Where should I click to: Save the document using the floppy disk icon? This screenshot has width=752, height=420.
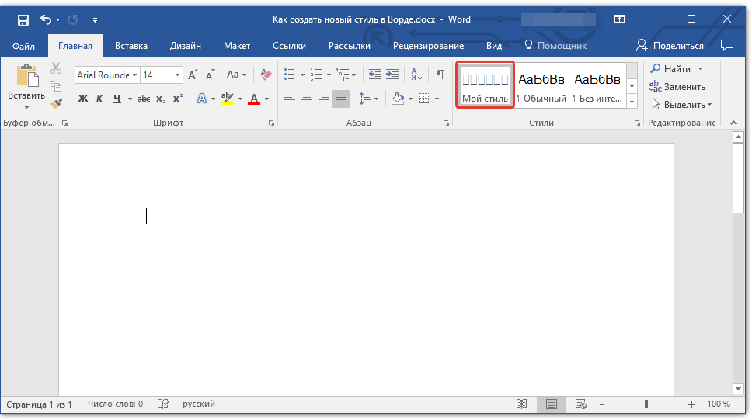(x=23, y=19)
